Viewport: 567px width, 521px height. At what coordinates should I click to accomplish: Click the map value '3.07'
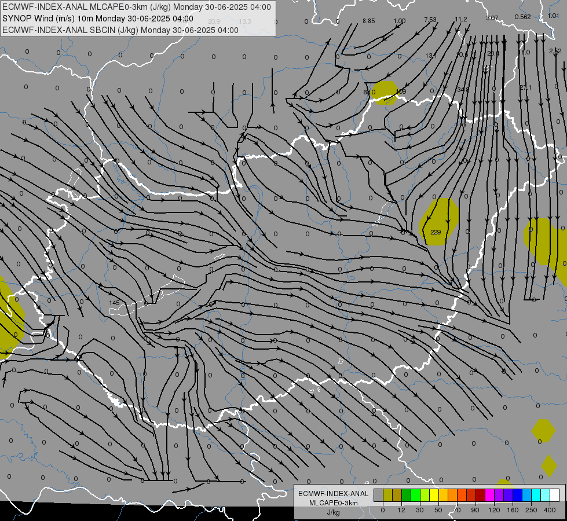point(492,18)
